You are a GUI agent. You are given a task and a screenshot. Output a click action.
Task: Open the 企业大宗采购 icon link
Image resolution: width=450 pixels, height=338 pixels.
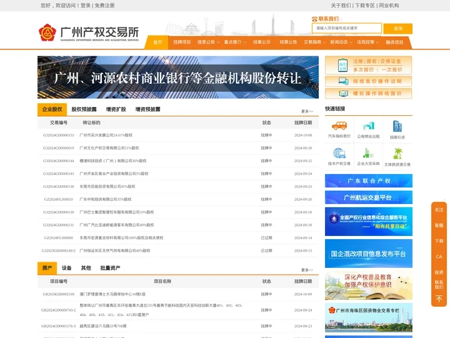[368, 153]
